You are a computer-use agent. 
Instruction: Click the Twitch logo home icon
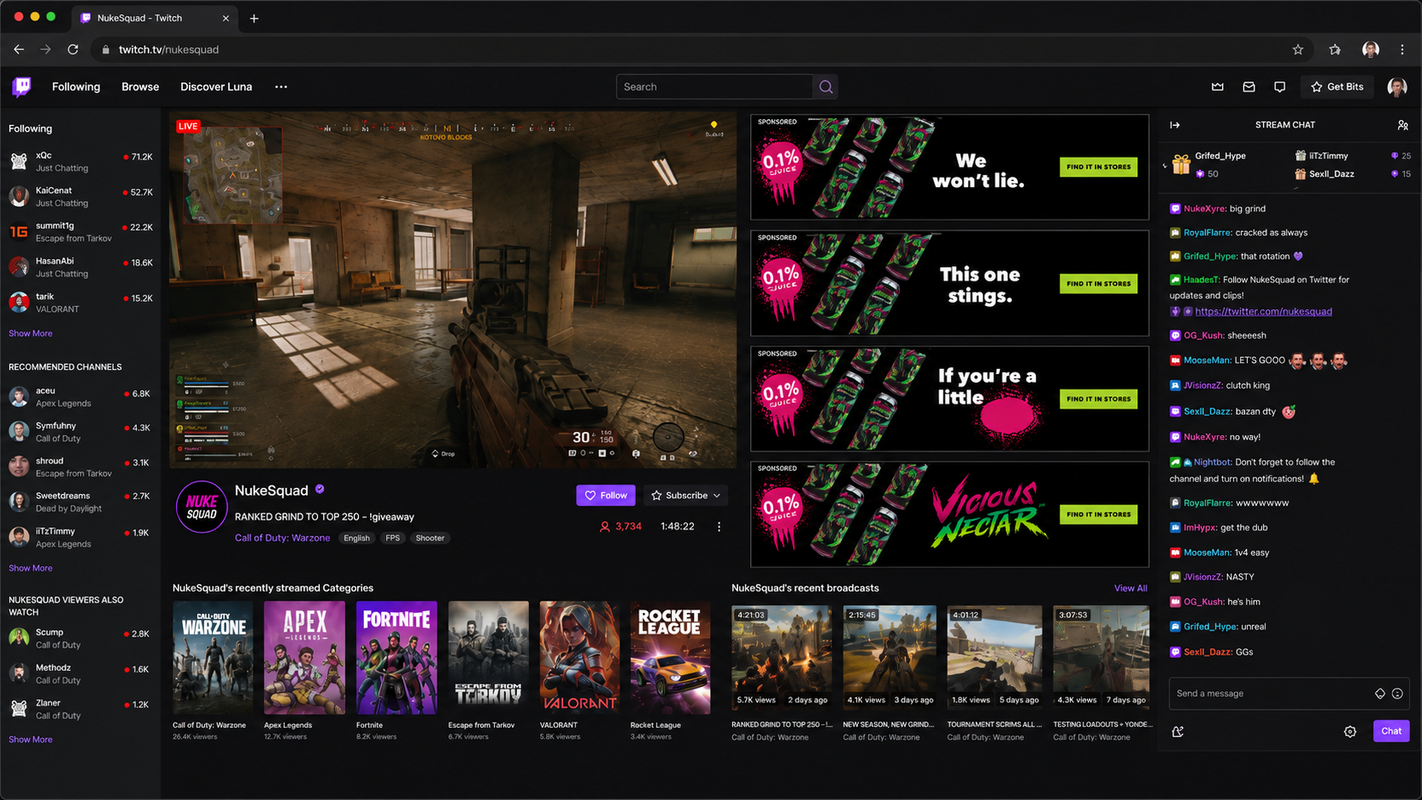(22, 86)
